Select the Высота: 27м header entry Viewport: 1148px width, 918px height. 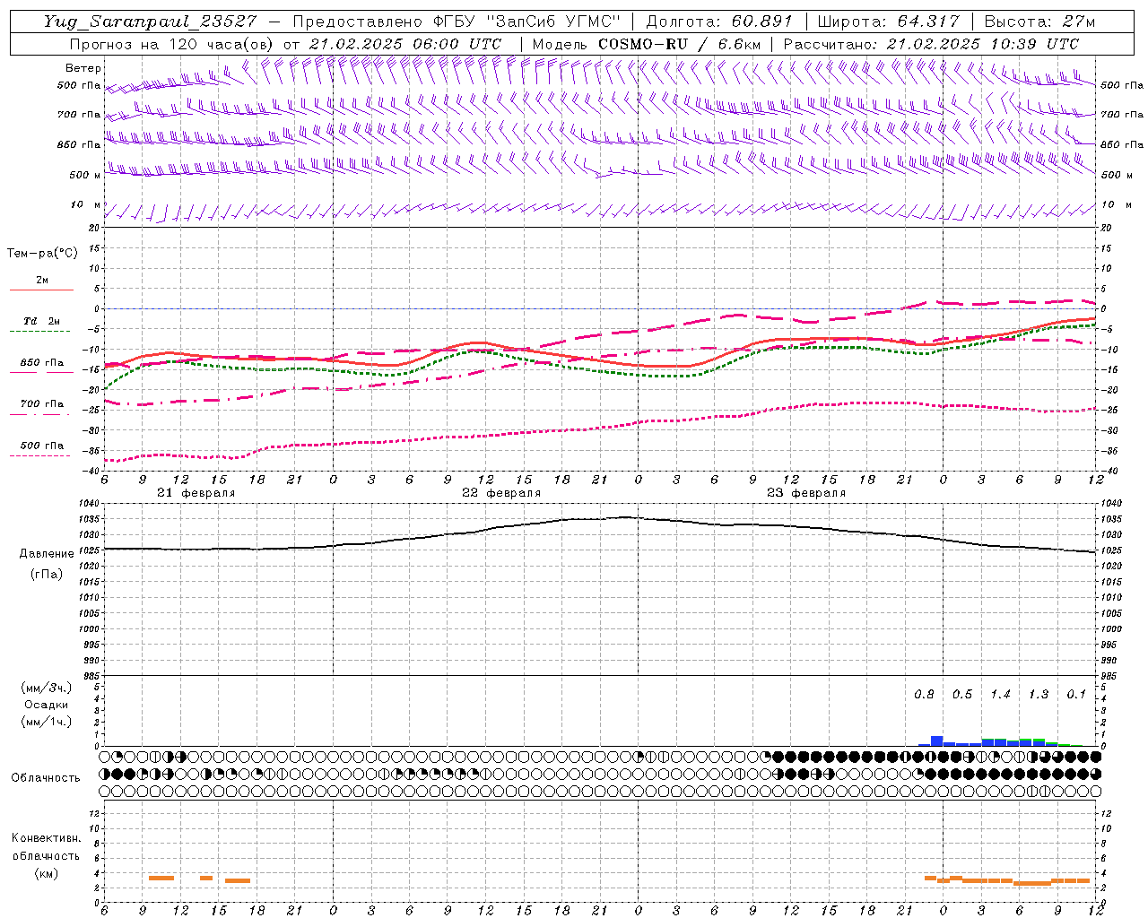(x=1039, y=22)
